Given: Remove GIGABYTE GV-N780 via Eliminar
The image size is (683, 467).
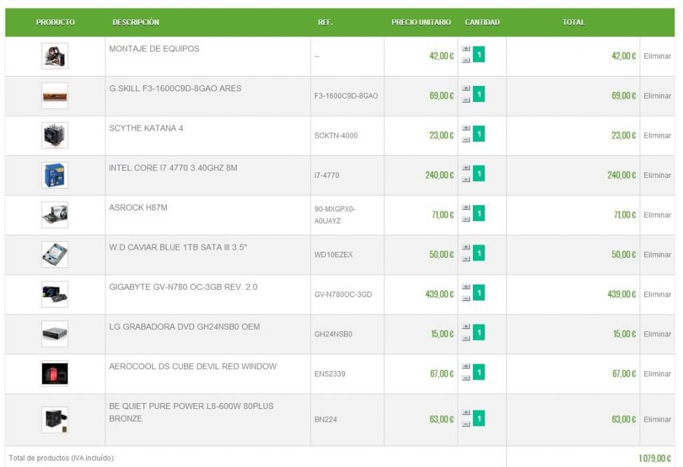Looking at the screenshot, I should [x=657, y=294].
